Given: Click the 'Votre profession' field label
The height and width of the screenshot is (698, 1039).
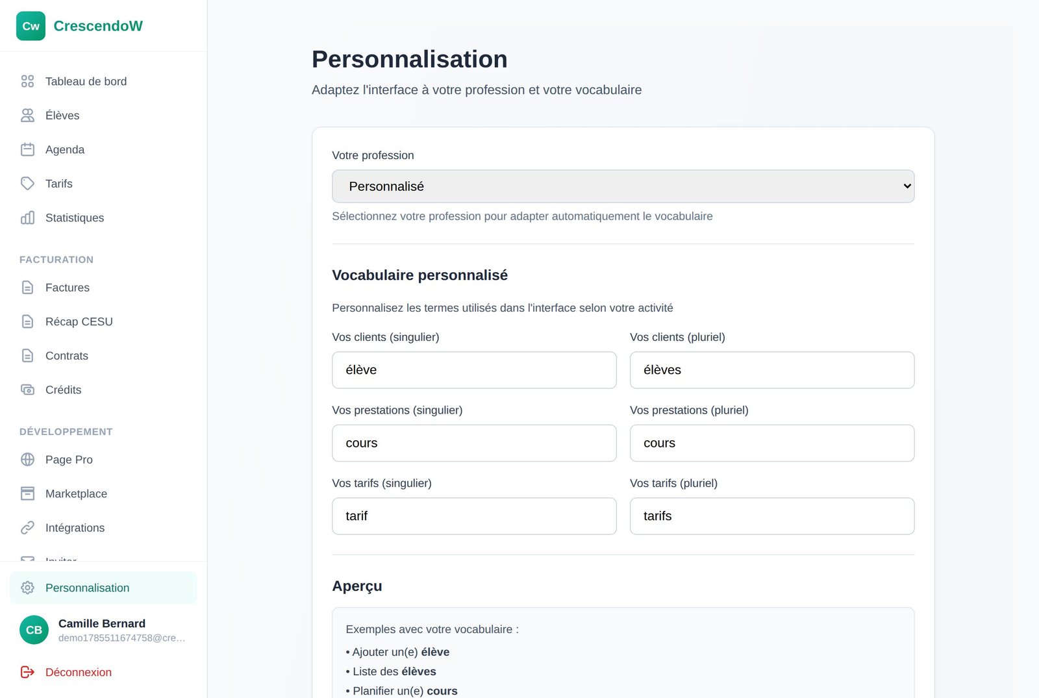Looking at the screenshot, I should point(373,155).
